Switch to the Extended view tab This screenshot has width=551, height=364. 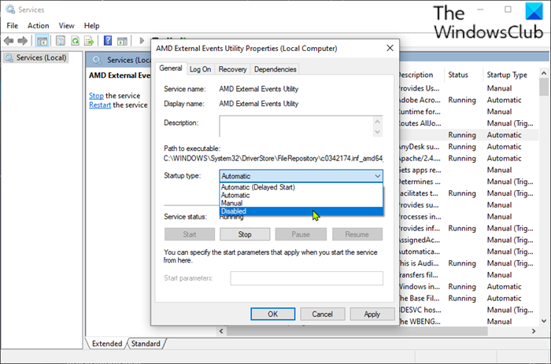click(x=107, y=344)
